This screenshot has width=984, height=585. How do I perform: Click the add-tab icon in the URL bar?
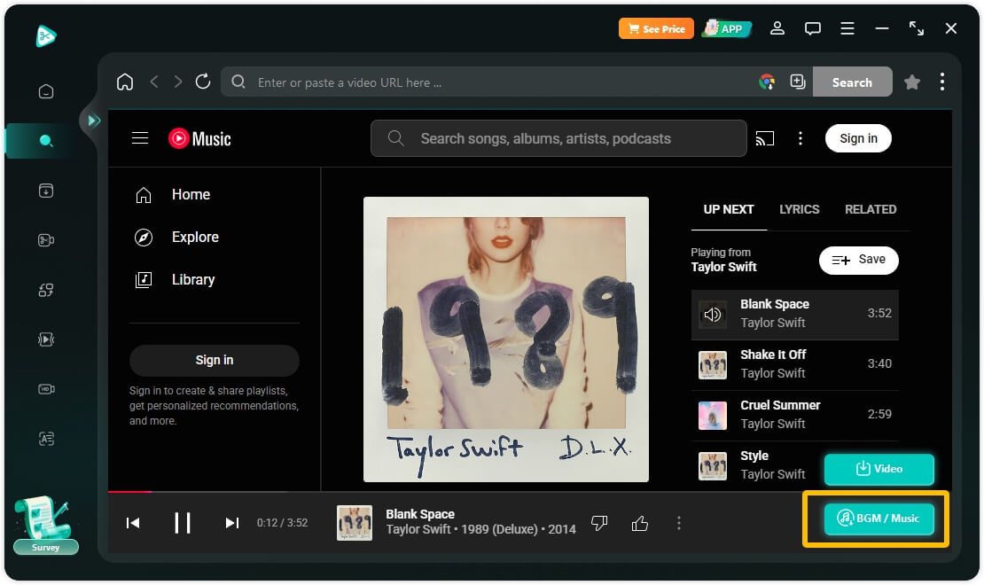pyautogui.click(x=798, y=82)
